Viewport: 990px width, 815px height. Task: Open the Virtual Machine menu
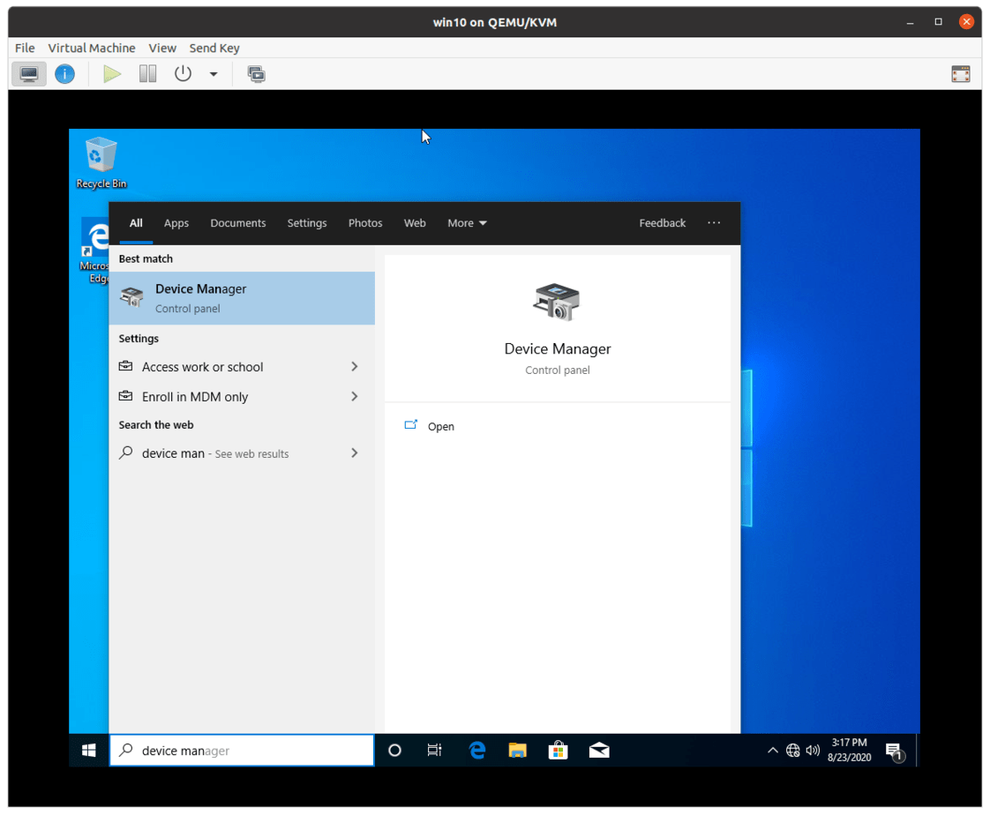[x=92, y=48]
